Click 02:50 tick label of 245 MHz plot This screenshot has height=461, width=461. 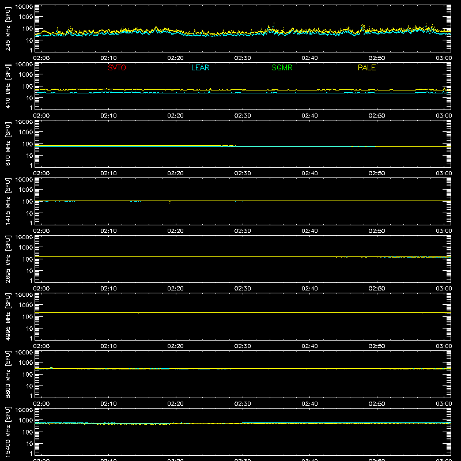pos(377,58)
